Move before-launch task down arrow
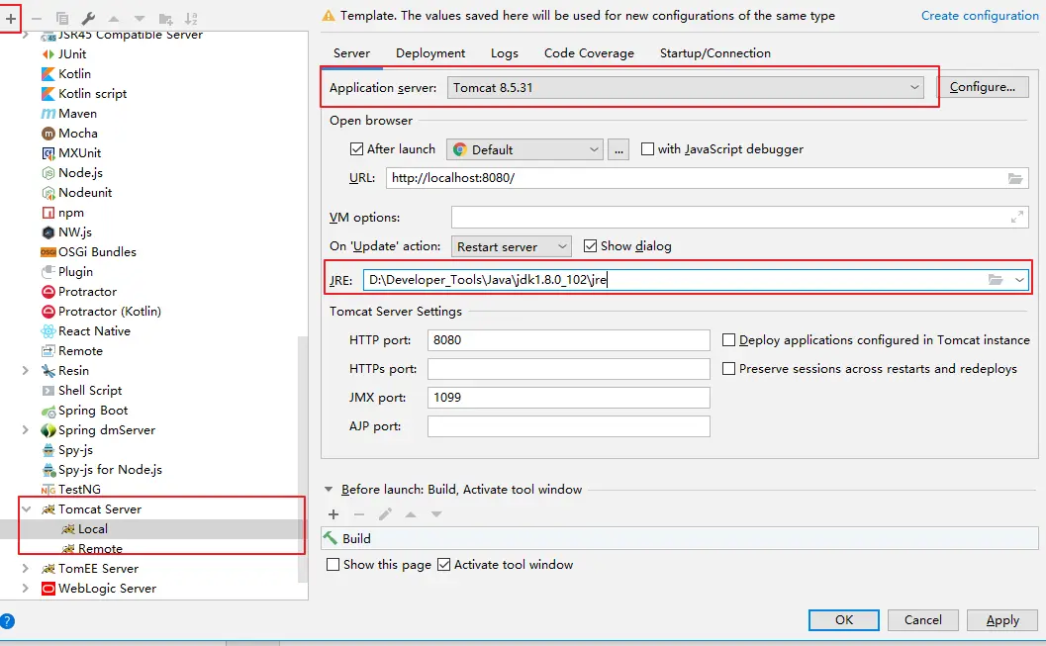The width and height of the screenshot is (1046, 646). pyautogui.click(x=436, y=514)
